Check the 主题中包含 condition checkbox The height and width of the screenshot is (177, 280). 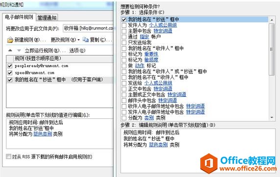pos(124,31)
